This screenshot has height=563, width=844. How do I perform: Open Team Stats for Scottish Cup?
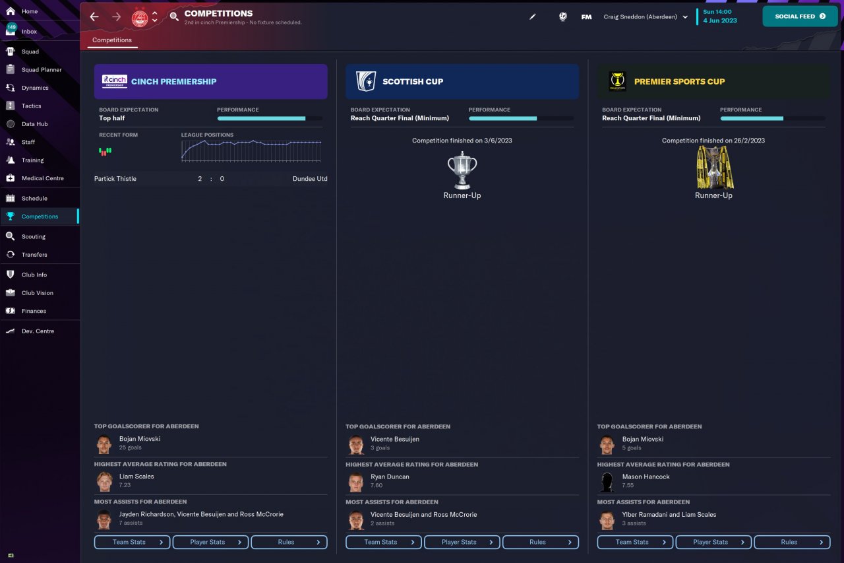[x=384, y=542]
